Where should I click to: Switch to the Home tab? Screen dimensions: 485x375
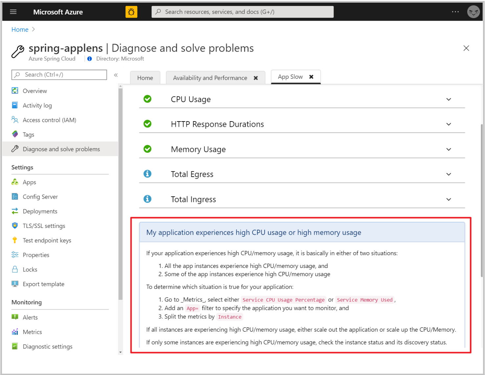click(145, 78)
